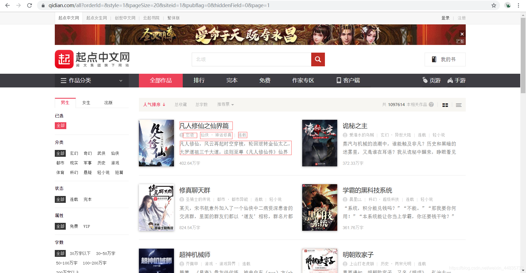Select the 男生 tab
The height and width of the screenshot is (273, 526).
click(65, 103)
